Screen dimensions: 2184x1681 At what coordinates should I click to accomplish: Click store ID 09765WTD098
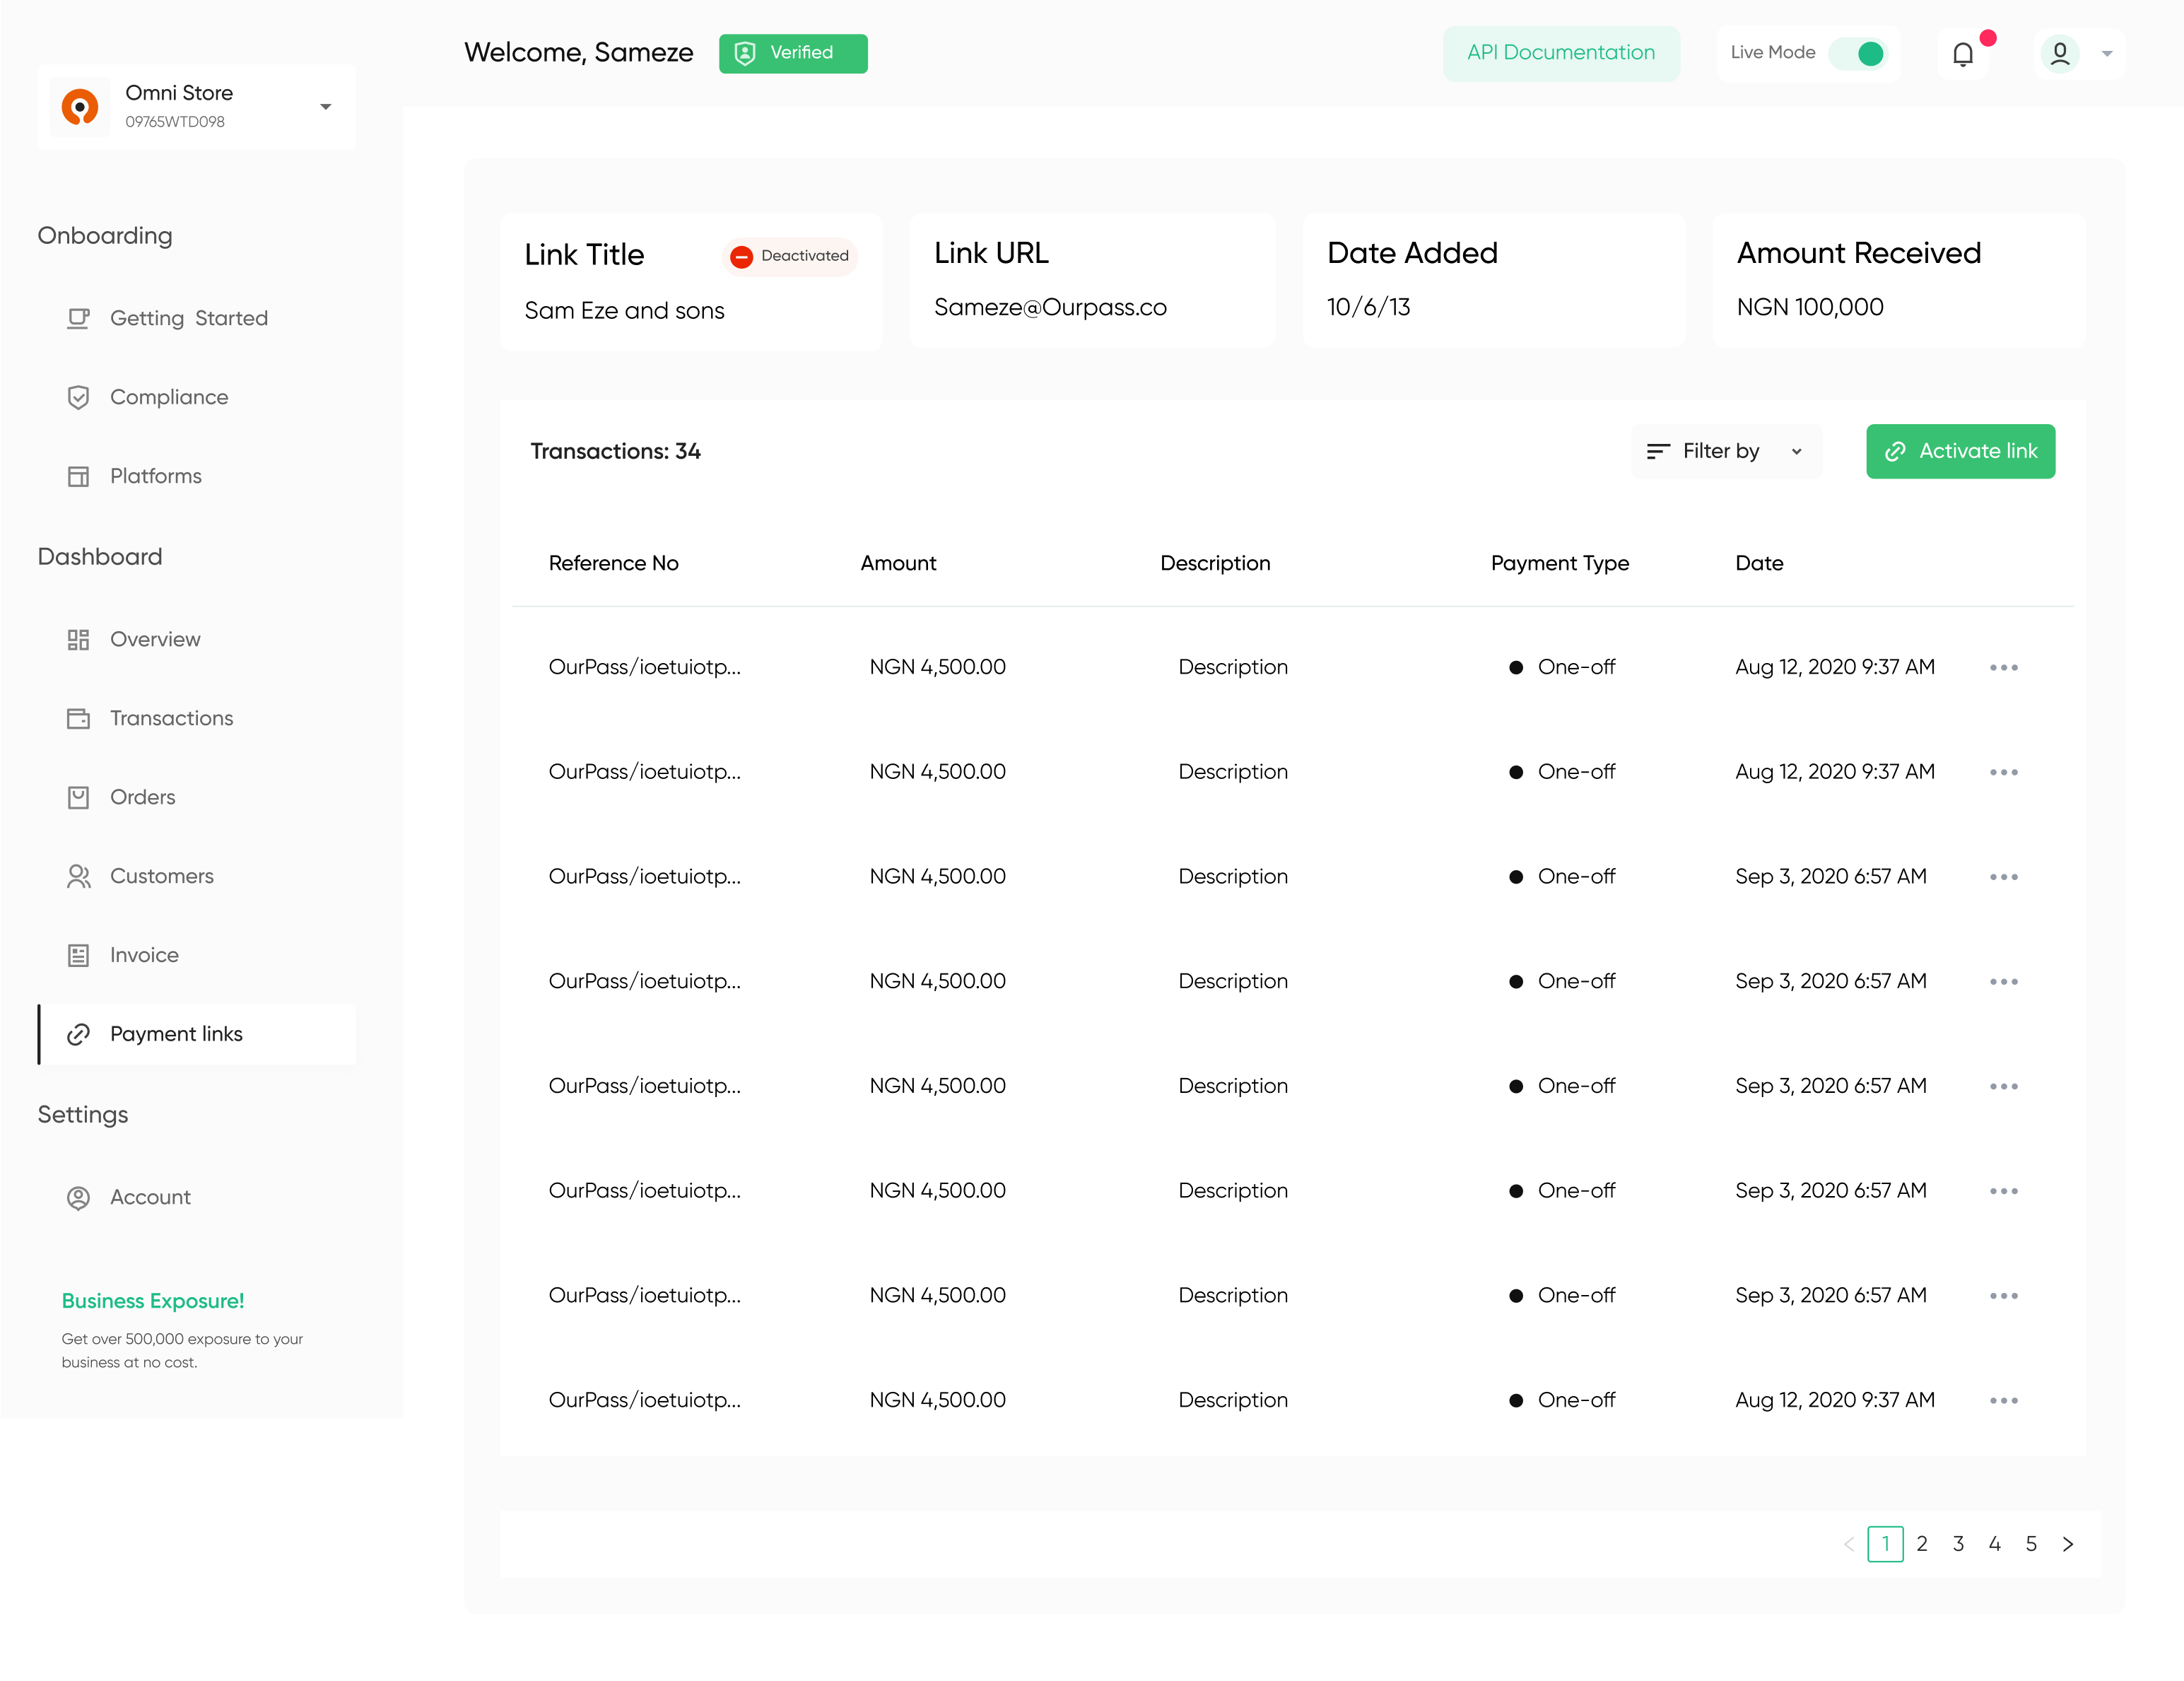(x=175, y=122)
